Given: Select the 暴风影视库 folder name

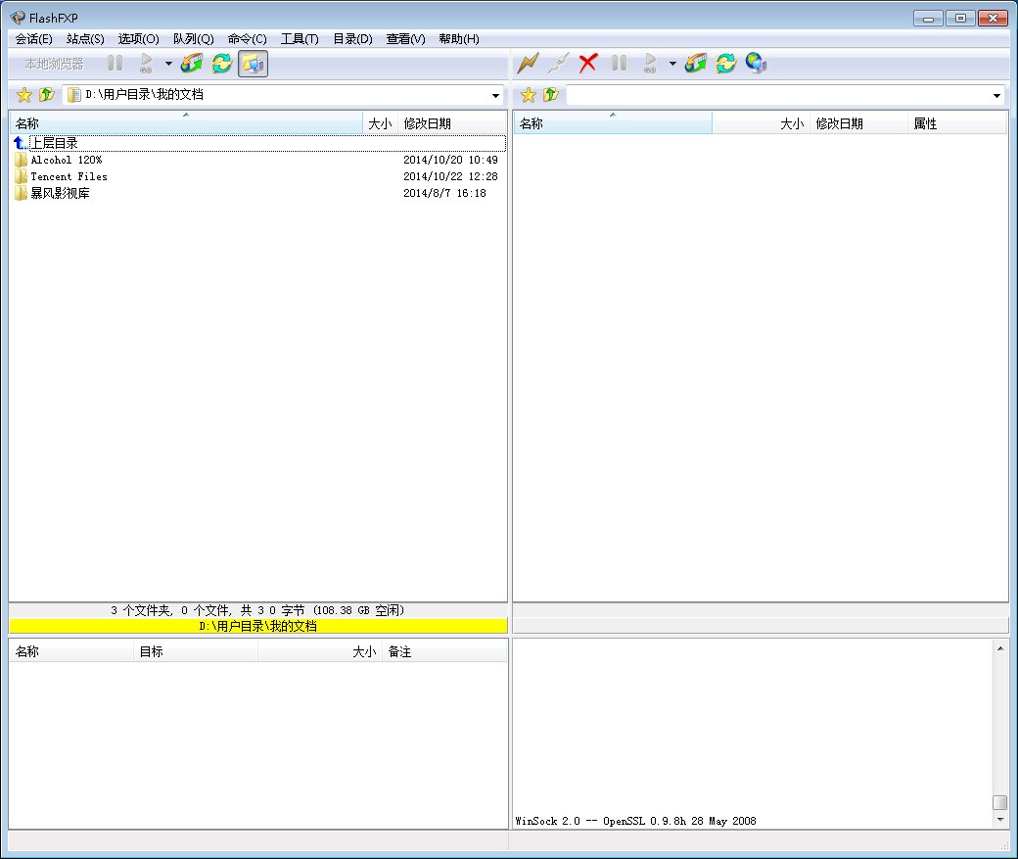Looking at the screenshot, I should (61, 193).
